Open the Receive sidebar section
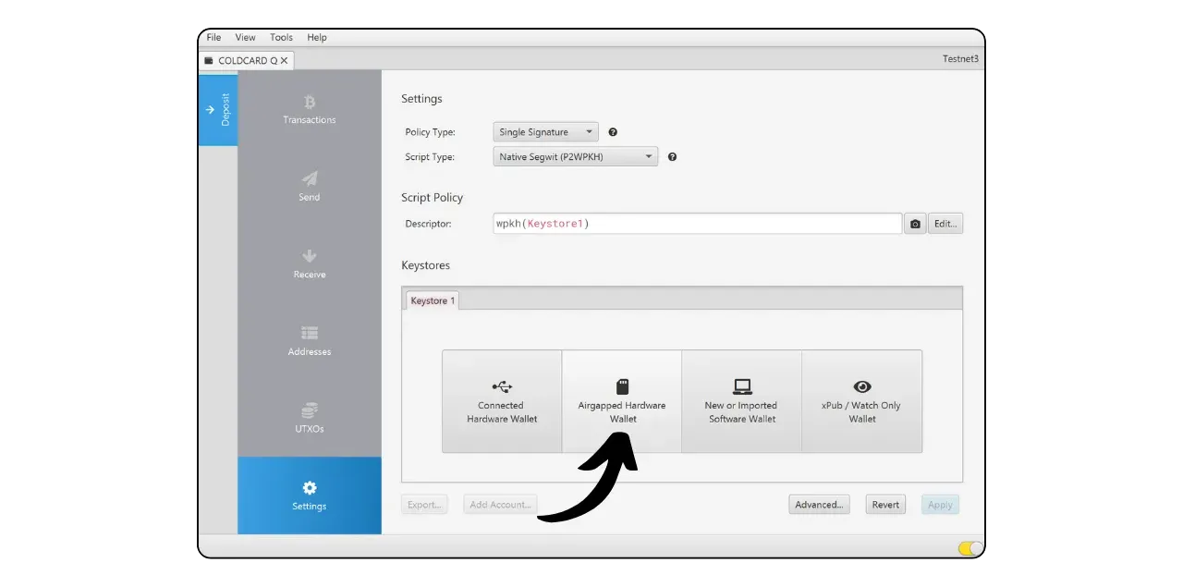 [x=309, y=263]
